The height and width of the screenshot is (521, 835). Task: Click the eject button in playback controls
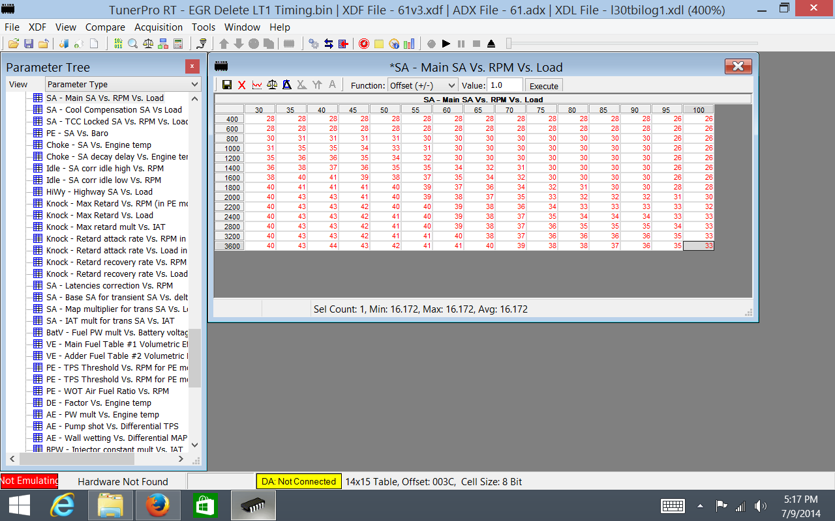click(x=491, y=44)
